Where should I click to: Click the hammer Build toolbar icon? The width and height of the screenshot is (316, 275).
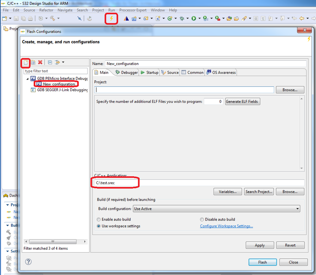[x=53, y=19]
